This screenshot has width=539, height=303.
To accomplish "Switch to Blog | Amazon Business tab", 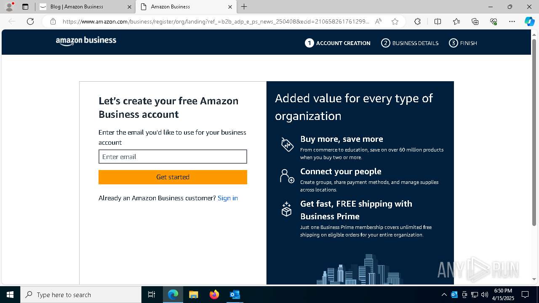I will [x=85, y=7].
